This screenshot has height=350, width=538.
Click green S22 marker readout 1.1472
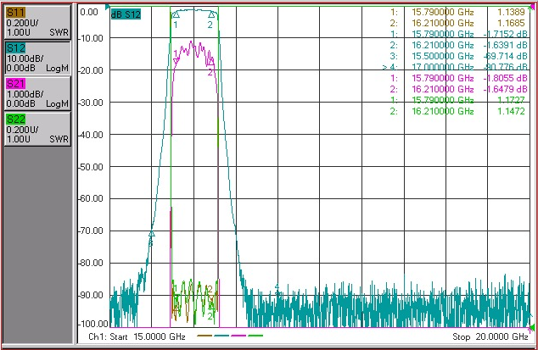[x=511, y=111]
